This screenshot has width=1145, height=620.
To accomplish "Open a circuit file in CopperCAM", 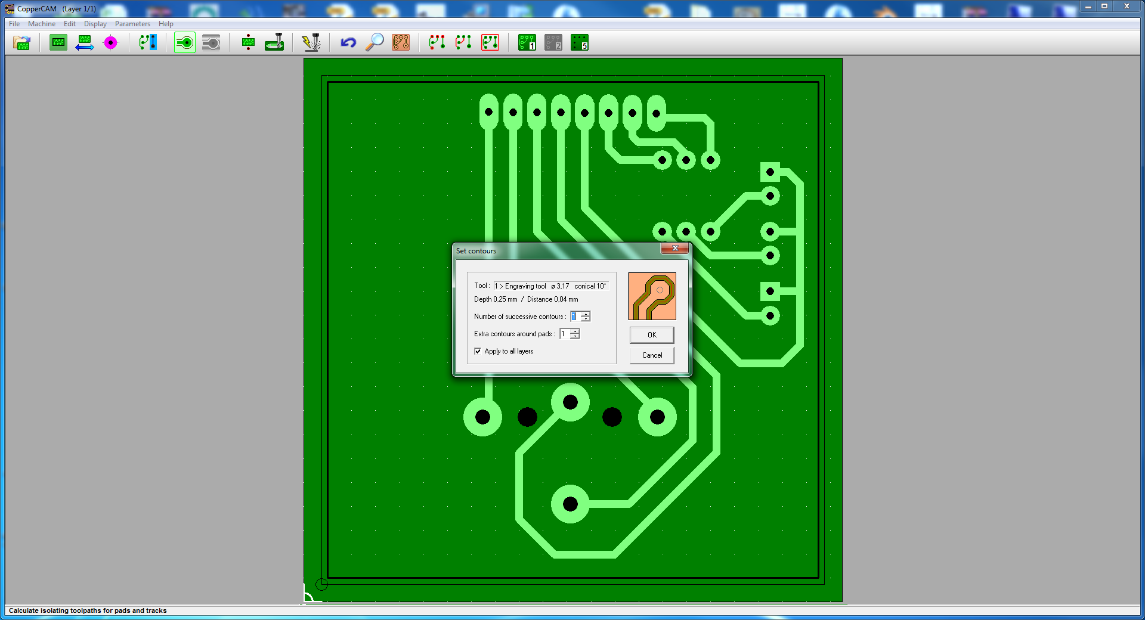I will [21, 42].
